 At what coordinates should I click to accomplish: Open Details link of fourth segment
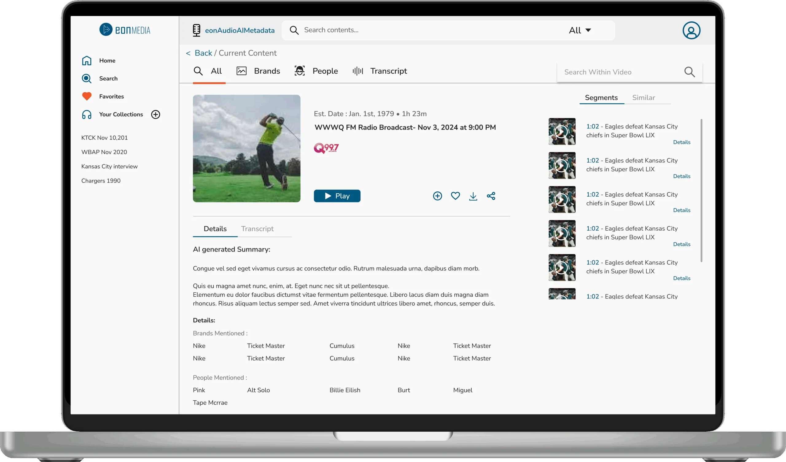coord(682,244)
